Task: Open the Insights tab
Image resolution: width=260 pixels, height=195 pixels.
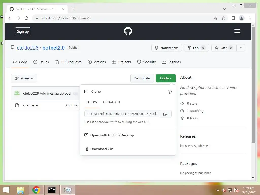Action: pos(171,62)
